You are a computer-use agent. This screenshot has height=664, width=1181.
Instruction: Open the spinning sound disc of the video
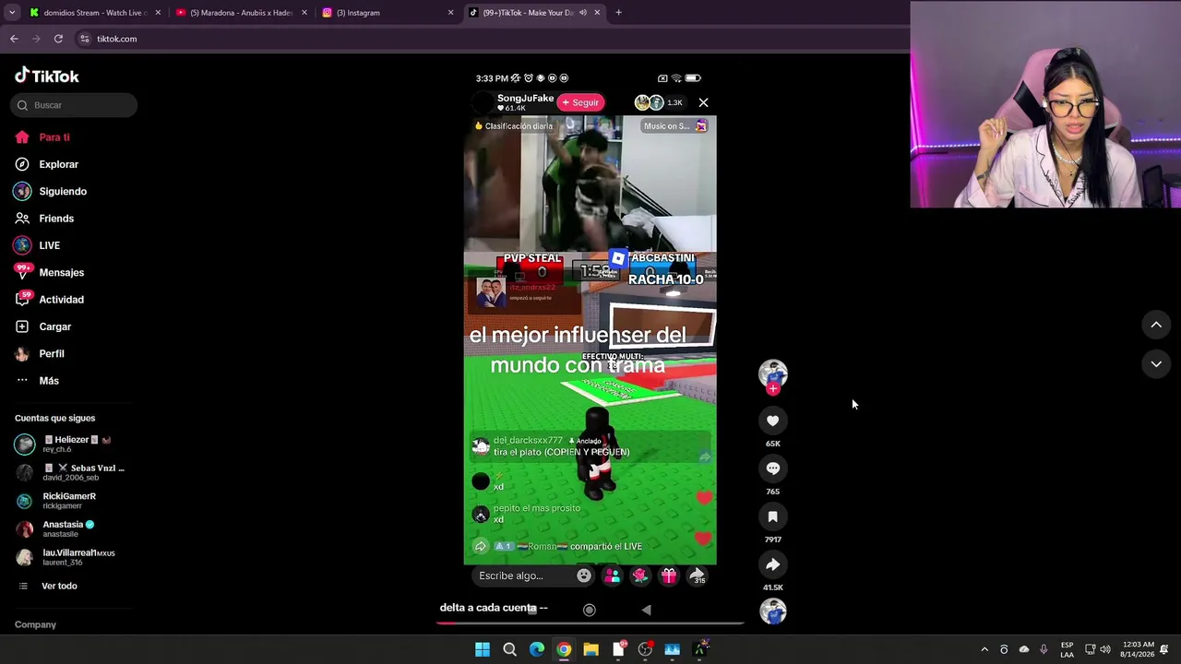pos(773,611)
